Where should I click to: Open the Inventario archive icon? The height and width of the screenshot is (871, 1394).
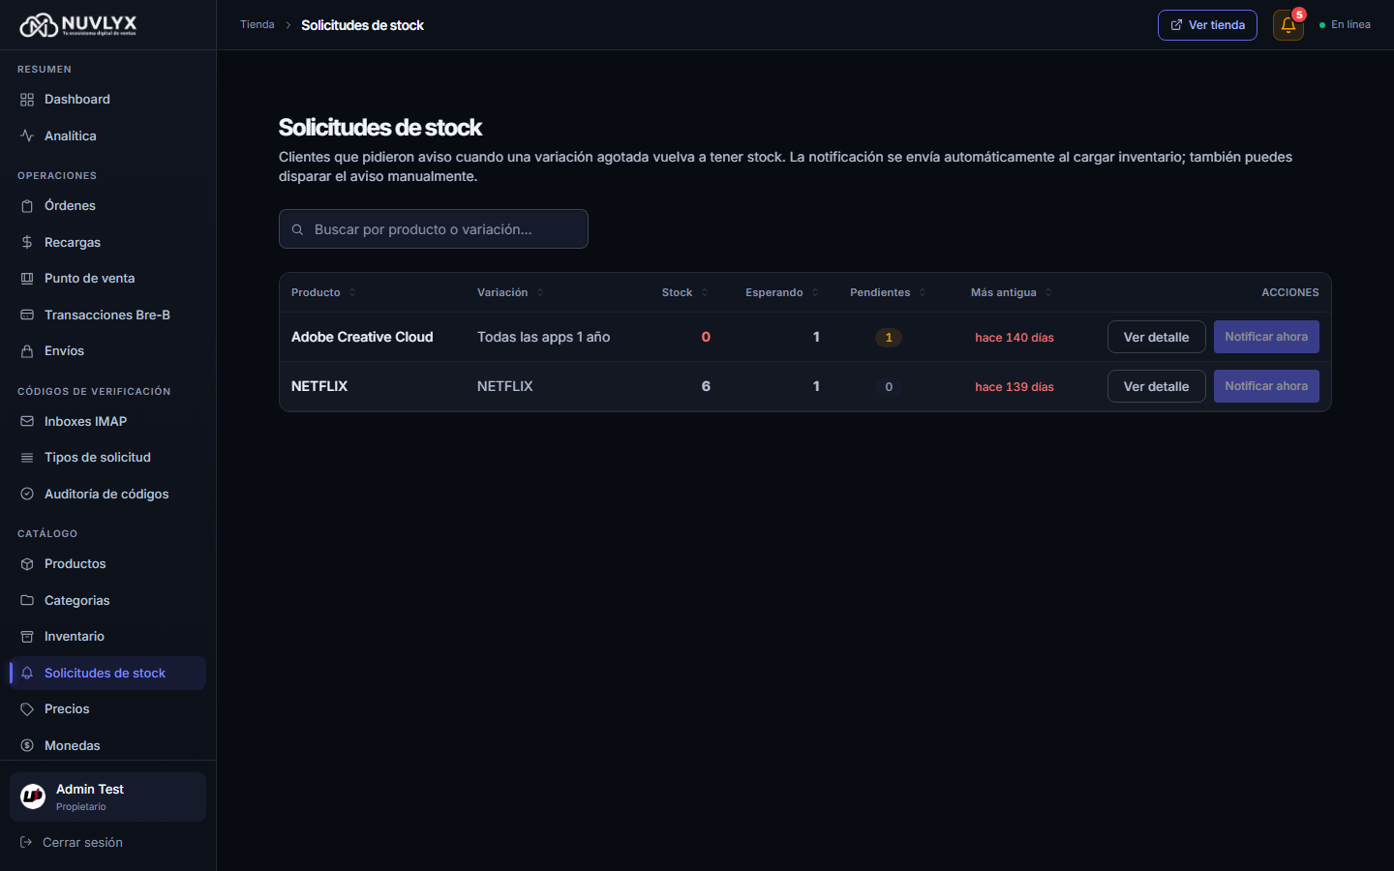27,637
